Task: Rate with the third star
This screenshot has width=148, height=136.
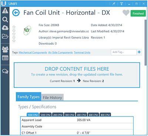Action: 14,34
